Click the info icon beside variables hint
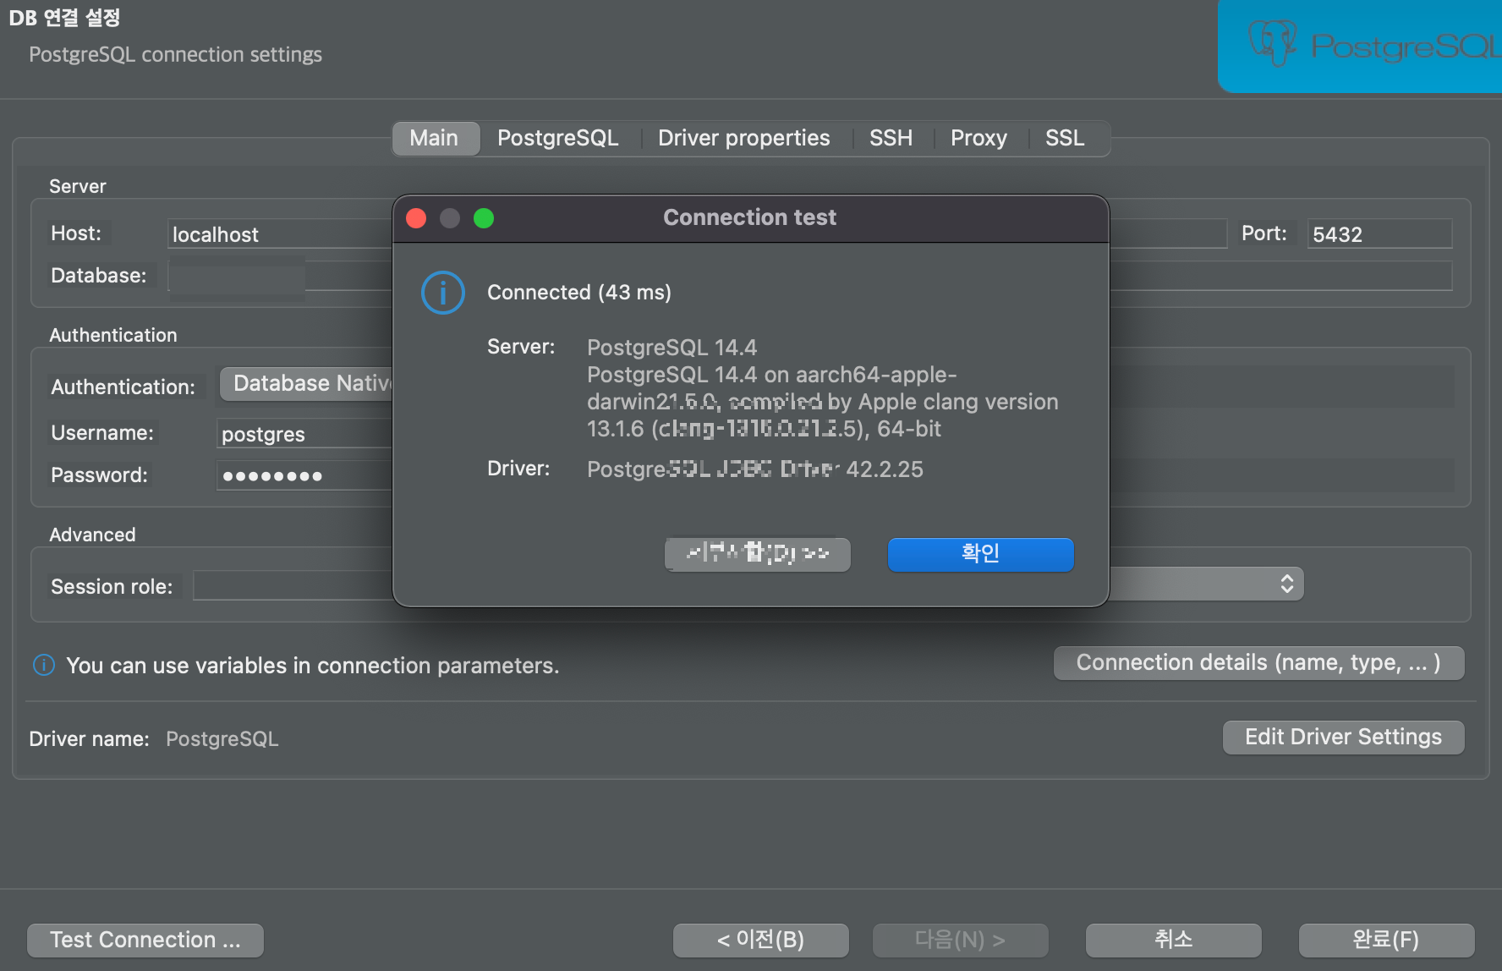Image resolution: width=1502 pixels, height=971 pixels. (44, 666)
